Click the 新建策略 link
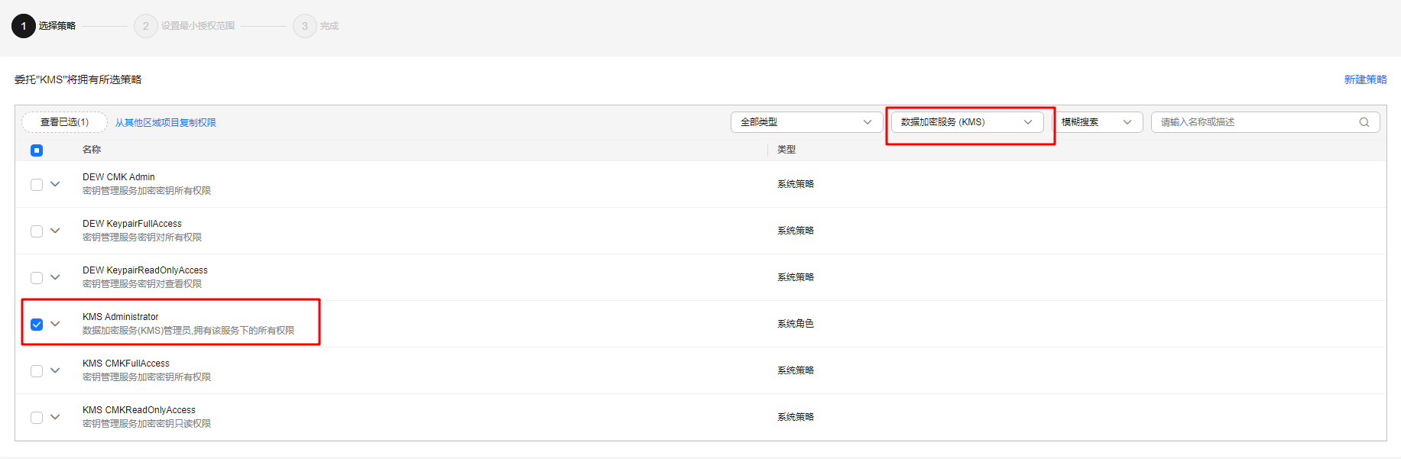Image resolution: width=1401 pixels, height=459 pixels. click(x=1365, y=79)
